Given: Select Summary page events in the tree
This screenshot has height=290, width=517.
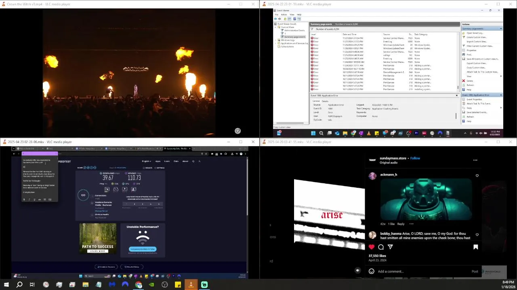Looking at the screenshot, I should click(295, 37).
